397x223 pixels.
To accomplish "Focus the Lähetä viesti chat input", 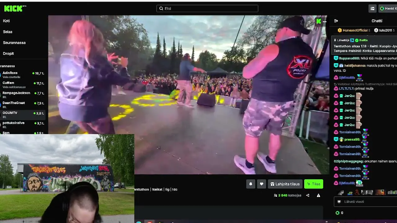I will pos(366,202).
